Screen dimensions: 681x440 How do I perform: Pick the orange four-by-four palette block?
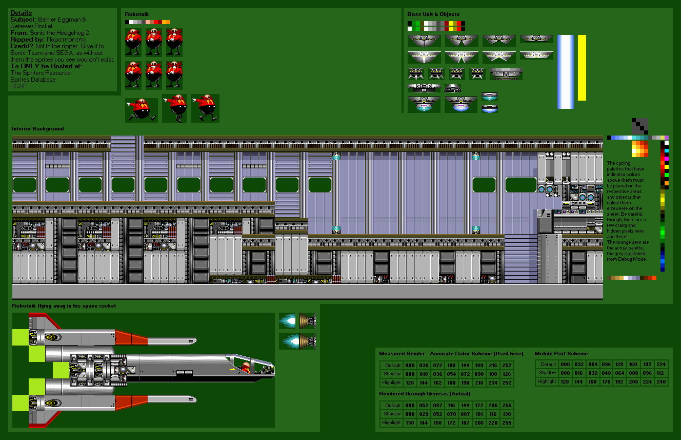tap(639, 148)
